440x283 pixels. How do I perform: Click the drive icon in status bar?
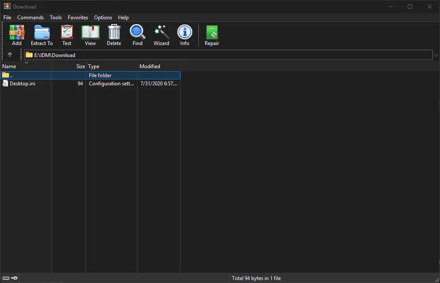(x=6, y=278)
